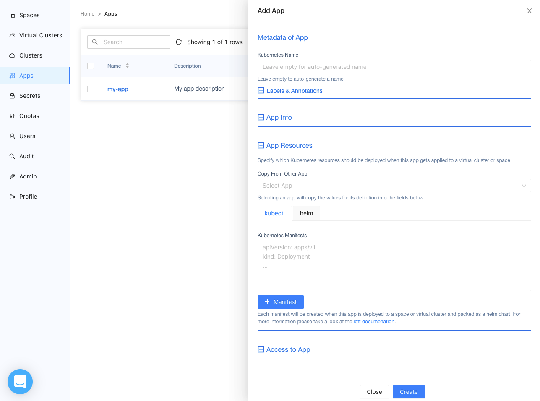Click the Apps breadcrumb text
Viewport: 540px width, 401px height.
pyautogui.click(x=111, y=14)
